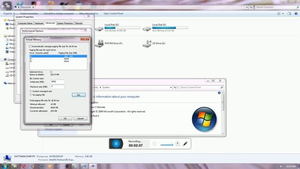Toggle the recorder webcam icon
This screenshot has height=169, width=300.
click(178, 143)
